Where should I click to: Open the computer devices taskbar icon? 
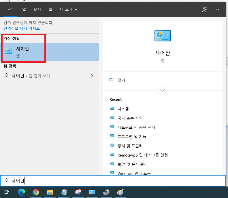pyautogui.click(x=106, y=192)
